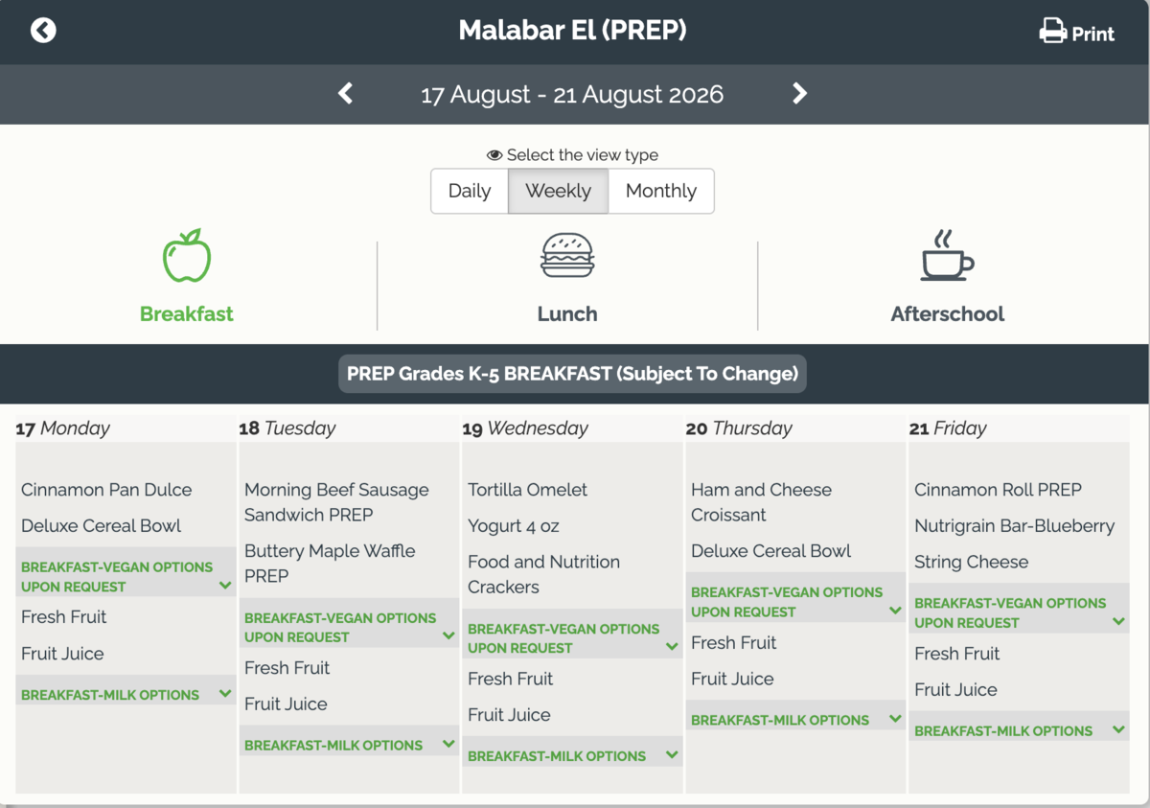Screen dimensions: 1150x808
Task: Expand Friday's Breakfast-Vegan Options chevron
Action: pos(1118,622)
